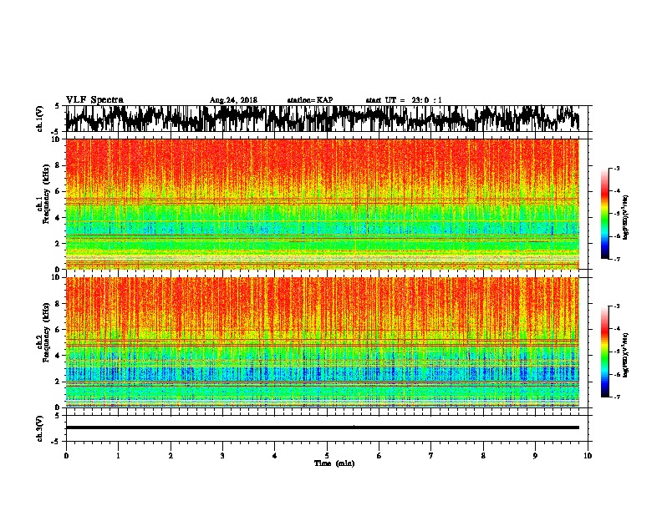Screen dimensions: 662x511
Task: Click time axis tick label "10"
Action: pos(588,456)
